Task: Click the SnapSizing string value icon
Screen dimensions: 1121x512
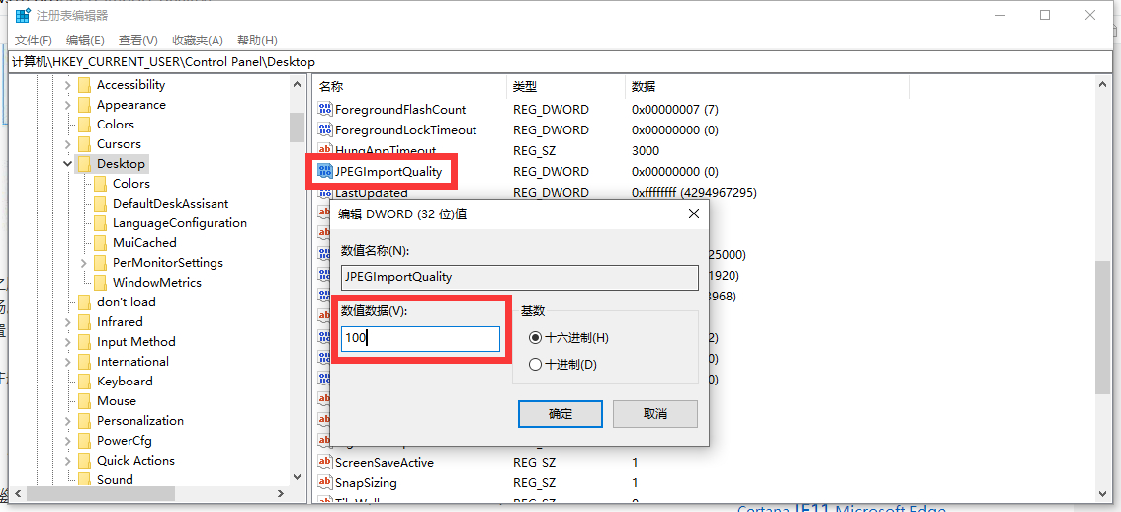Action: click(x=325, y=483)
